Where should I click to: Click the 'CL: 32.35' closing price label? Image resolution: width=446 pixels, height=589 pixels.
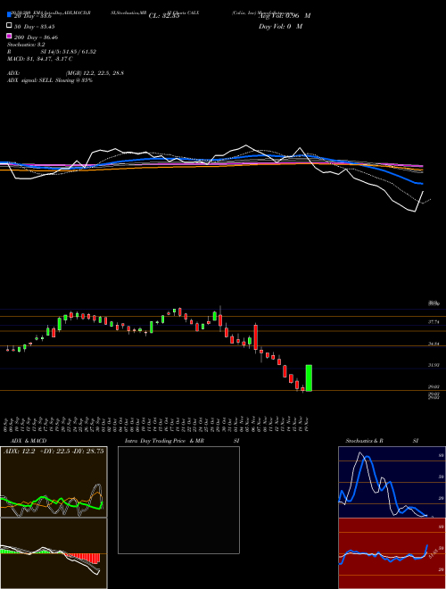point(164,16)
